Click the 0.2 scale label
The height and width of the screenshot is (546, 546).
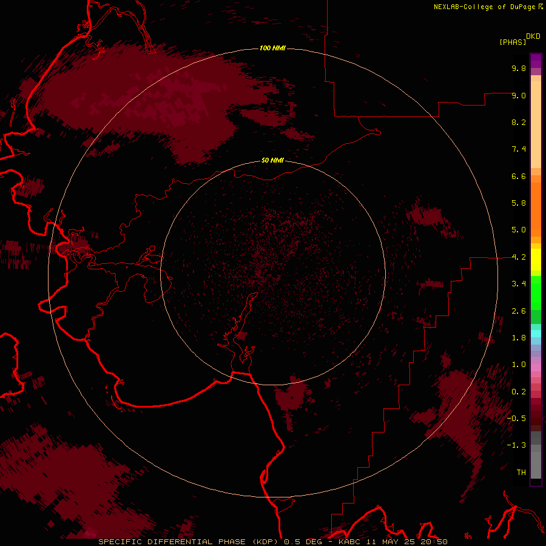coord(519,392)
